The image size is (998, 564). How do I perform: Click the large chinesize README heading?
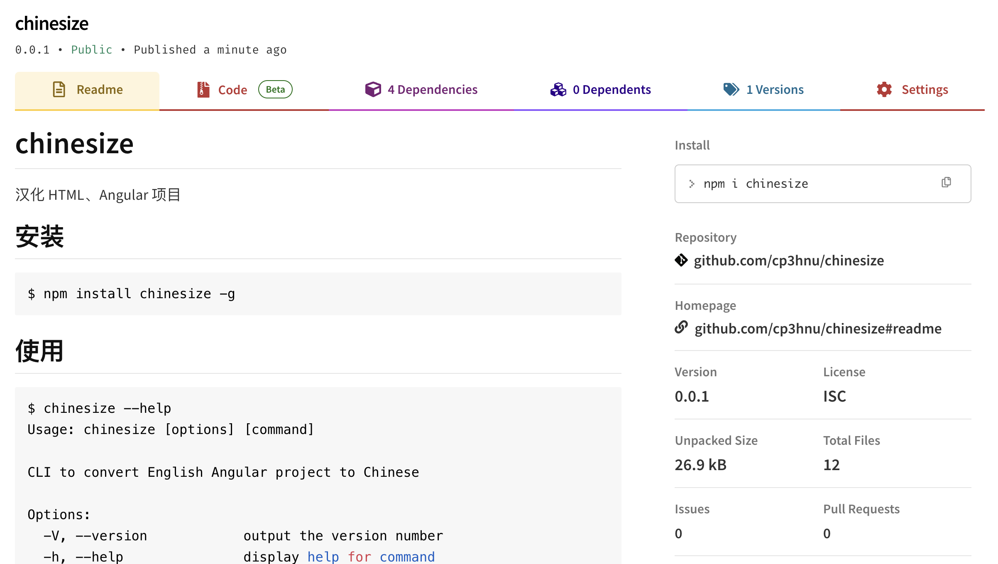pyautogui.click(x=74, y=144)
